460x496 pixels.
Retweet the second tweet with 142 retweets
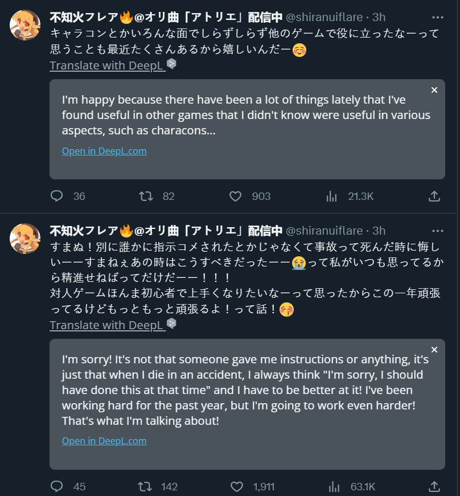(x=146, y=487)
